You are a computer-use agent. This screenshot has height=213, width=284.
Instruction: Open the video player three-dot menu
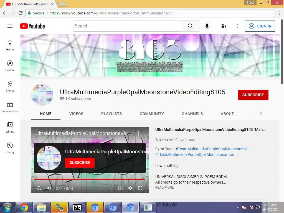pos(138,133)
